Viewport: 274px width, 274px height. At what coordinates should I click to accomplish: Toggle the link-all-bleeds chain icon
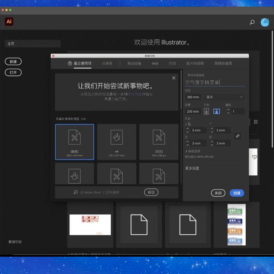coord(237,136)
